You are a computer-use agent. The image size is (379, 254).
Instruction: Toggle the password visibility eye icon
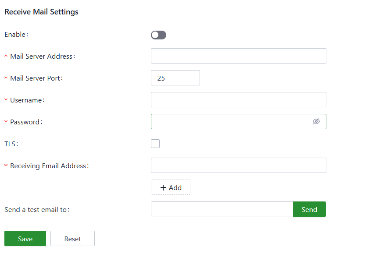pos(316,122)
